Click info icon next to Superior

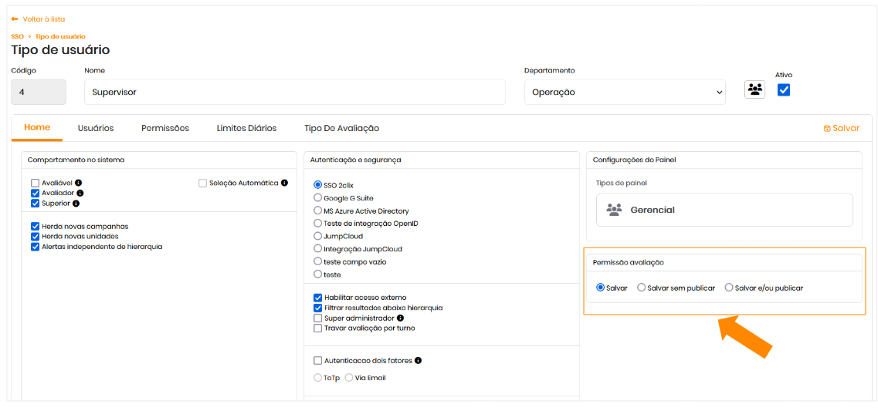[76, 204]
